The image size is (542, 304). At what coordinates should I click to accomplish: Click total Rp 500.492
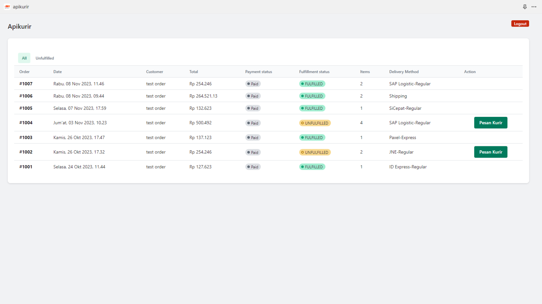[201, 123]
